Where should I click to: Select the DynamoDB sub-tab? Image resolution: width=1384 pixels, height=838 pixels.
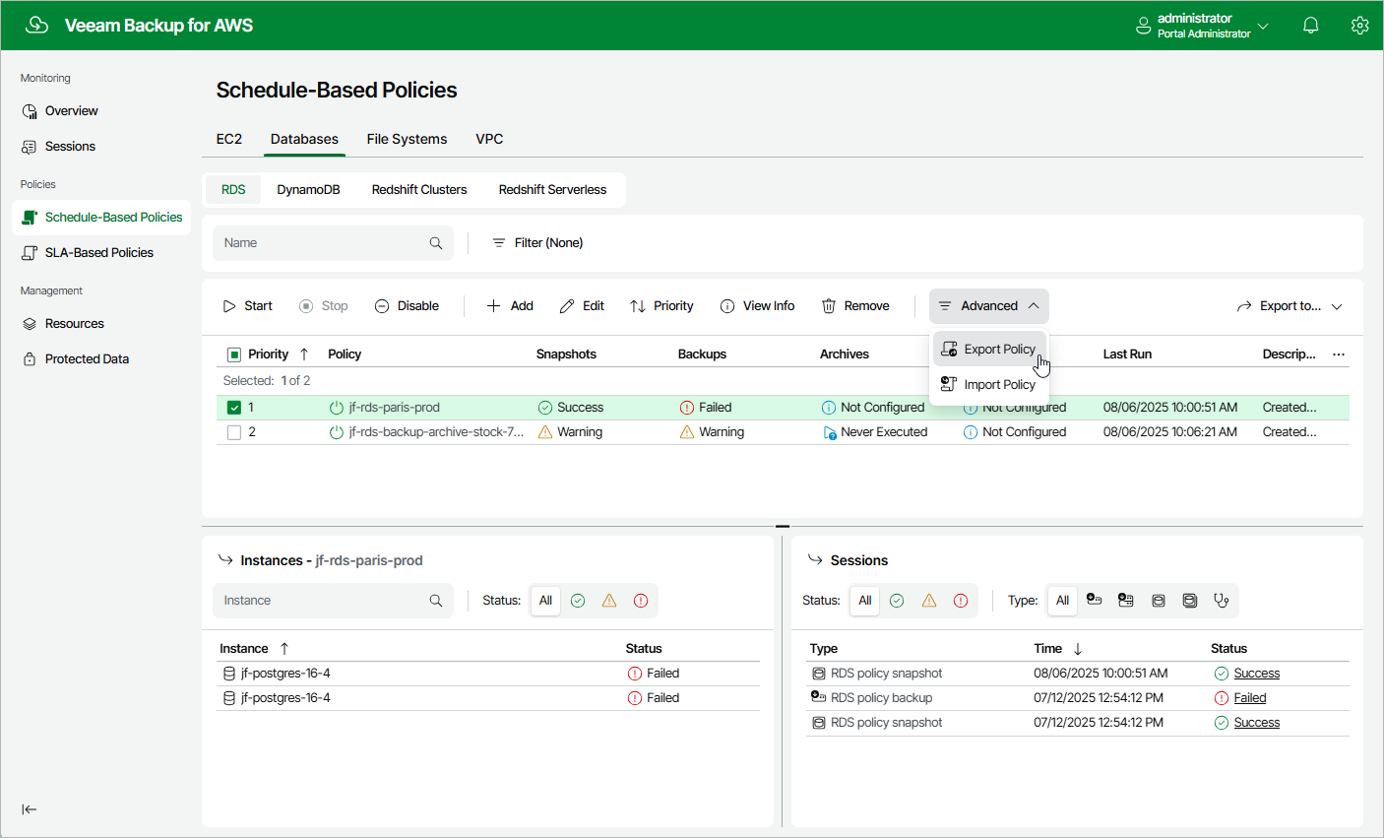308,190
